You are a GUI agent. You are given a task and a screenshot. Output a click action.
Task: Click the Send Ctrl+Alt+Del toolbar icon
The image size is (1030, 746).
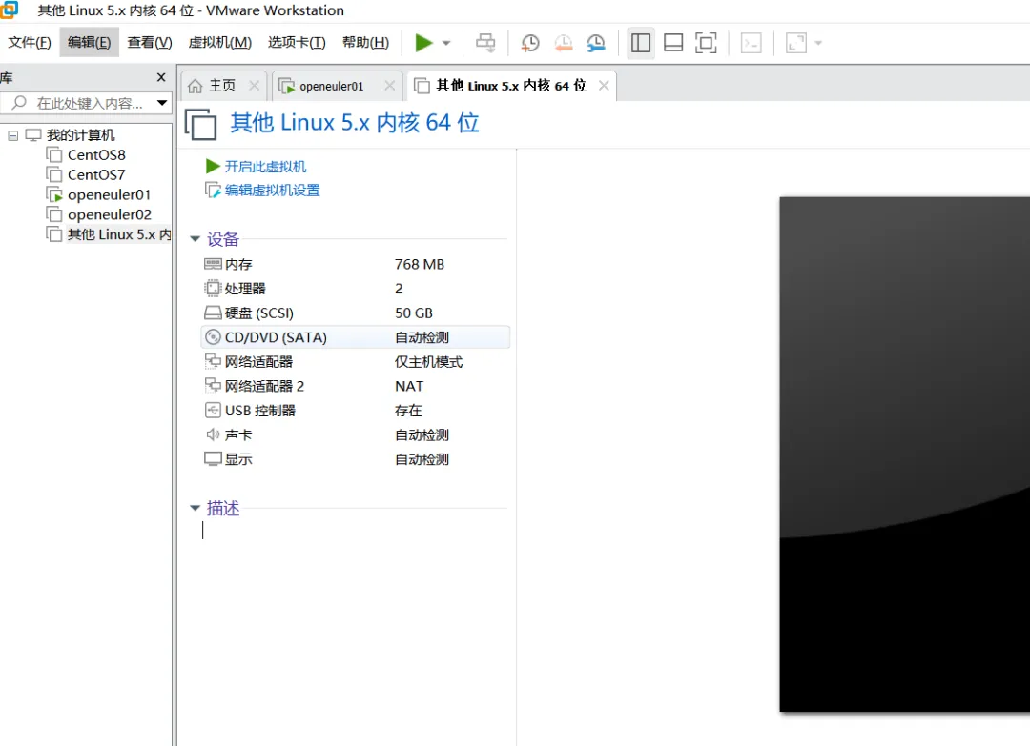tap(486, 43)
